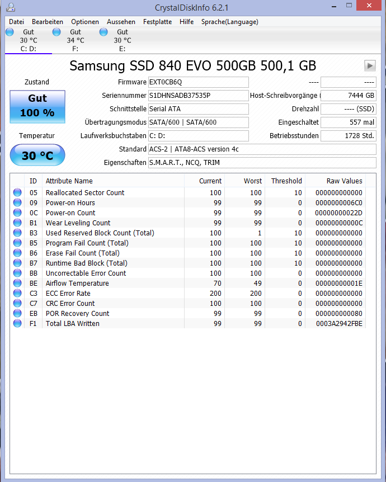
Task: Click the ID column header
Action: click(33, 181)
